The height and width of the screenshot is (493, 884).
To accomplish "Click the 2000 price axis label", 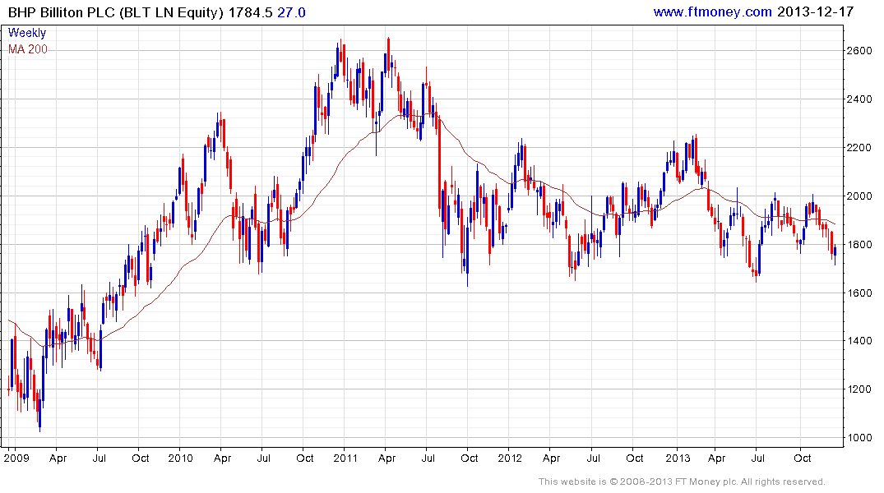I will point(859,196).
